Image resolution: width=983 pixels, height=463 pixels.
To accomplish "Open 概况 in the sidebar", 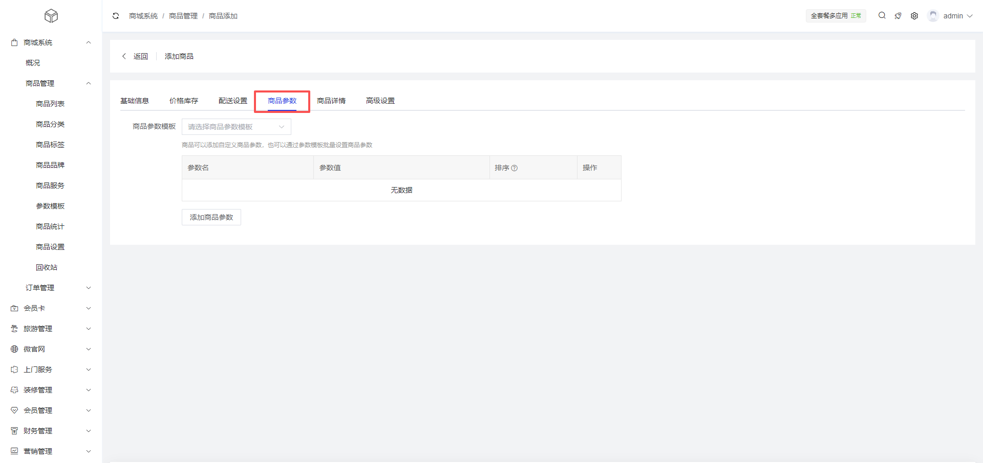I will [33, 63].
